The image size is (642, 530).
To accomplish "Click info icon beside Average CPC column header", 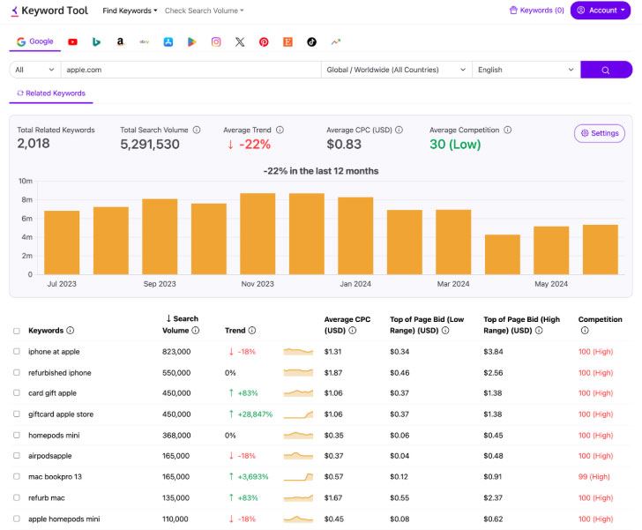I will coord(353,330).
